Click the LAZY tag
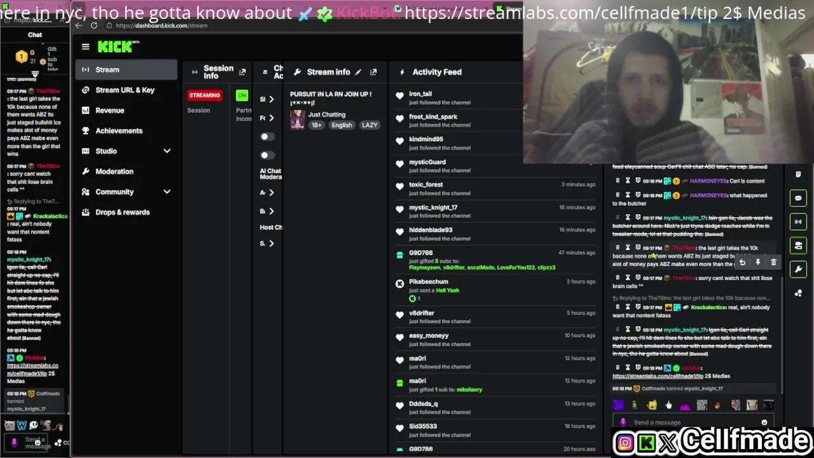 tap(369, 125)
